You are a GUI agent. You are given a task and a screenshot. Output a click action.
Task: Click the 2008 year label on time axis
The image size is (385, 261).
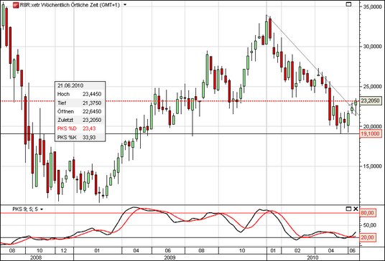(36, 257)
